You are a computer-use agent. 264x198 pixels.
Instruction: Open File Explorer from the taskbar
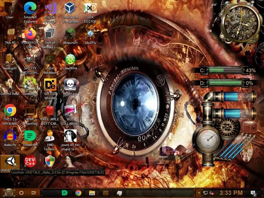coord(92,193)
